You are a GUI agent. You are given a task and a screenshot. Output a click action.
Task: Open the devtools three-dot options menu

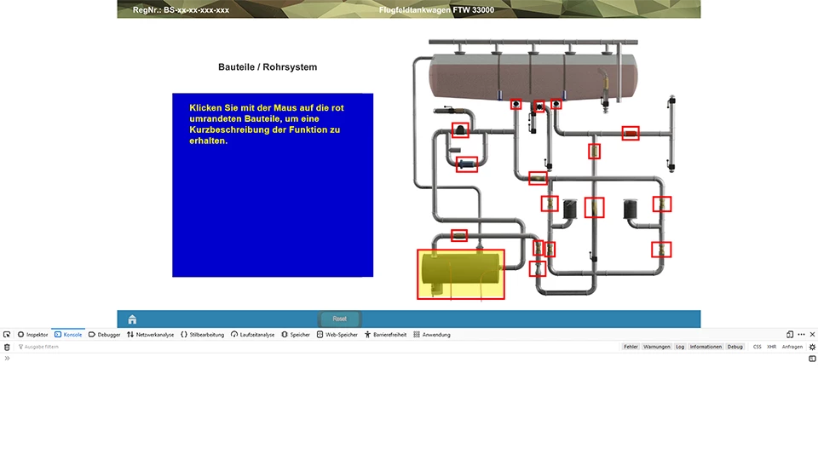801,334
